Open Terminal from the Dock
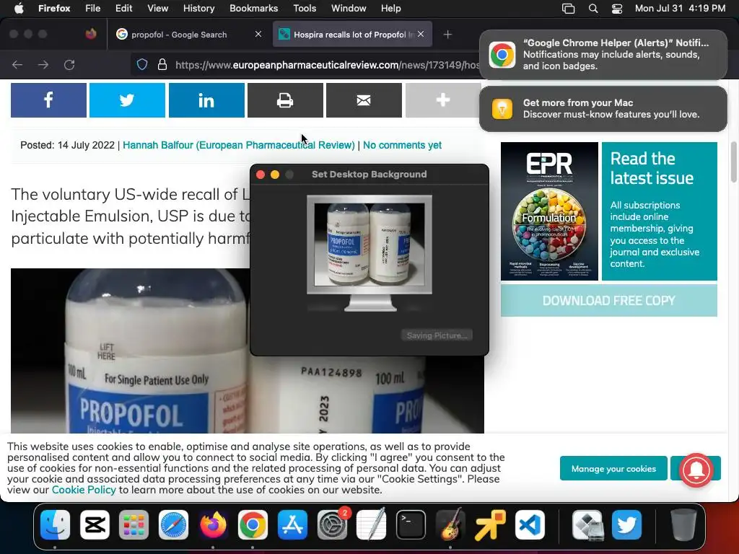The width and height of the screenshot is (739, 554). click(x=411, y=524)
